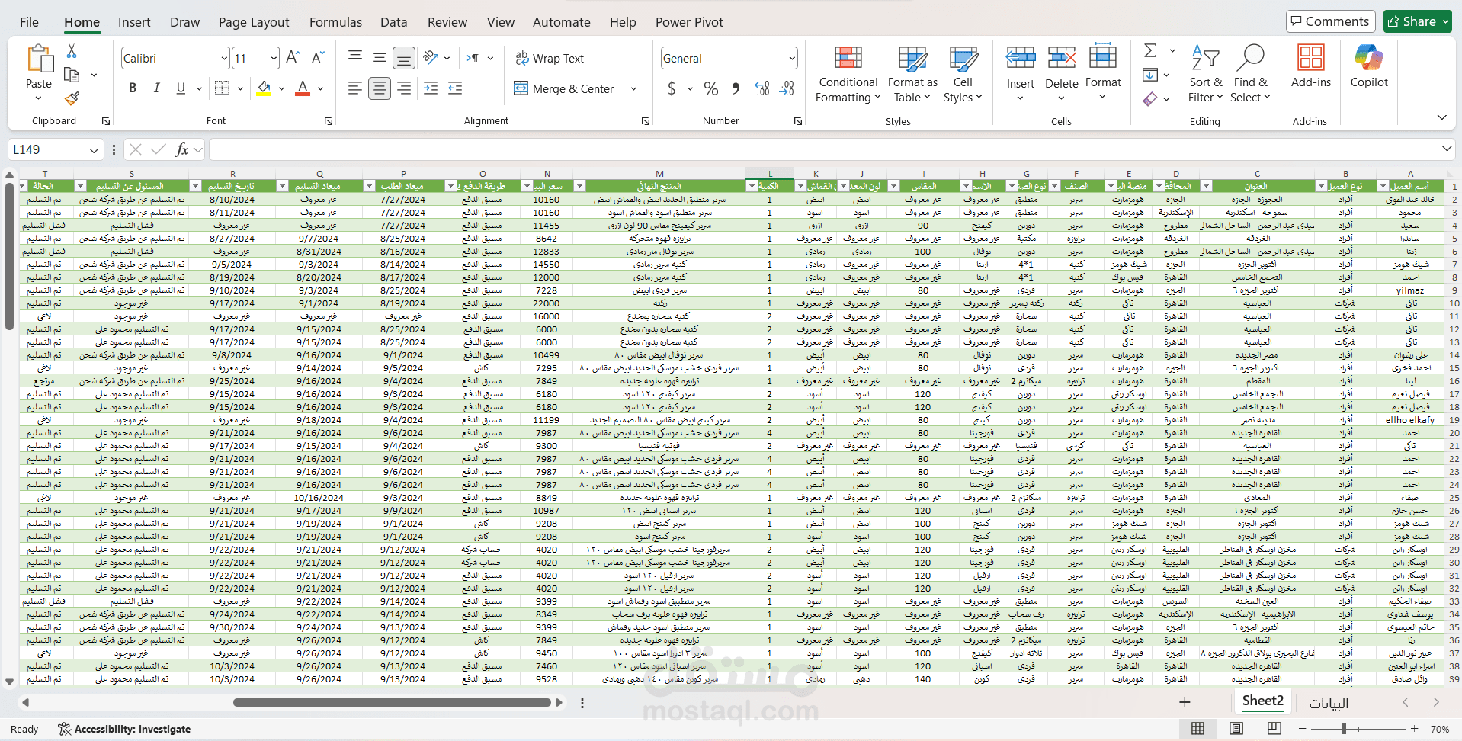This screenshot has width=1462, height=741.
Task: Open the Comments pane
Action: [x=1330, y=21]
